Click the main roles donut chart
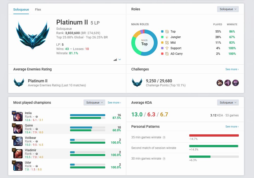254x178 pixels. 144,42
